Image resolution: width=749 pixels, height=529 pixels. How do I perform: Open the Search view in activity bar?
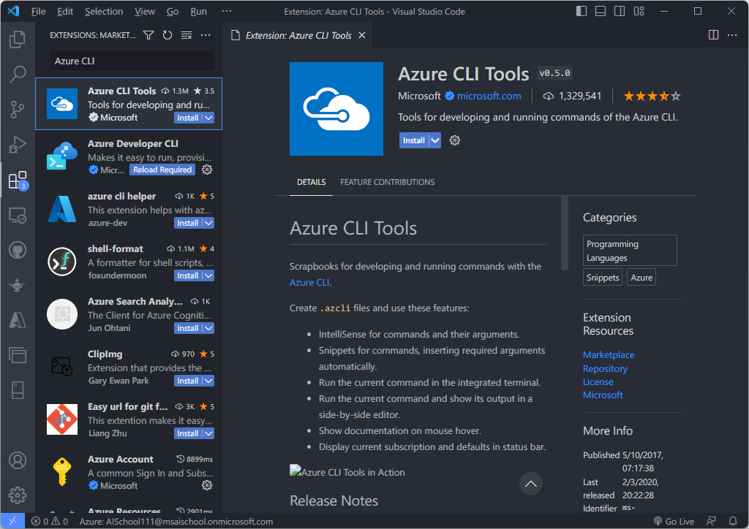click(18, 75)
